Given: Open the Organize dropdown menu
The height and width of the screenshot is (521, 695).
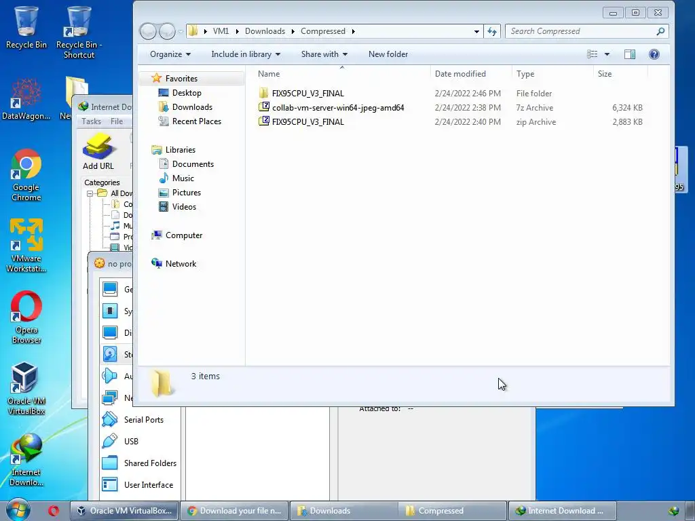Looking at the screenshot, I should click(x=170, y=54).
